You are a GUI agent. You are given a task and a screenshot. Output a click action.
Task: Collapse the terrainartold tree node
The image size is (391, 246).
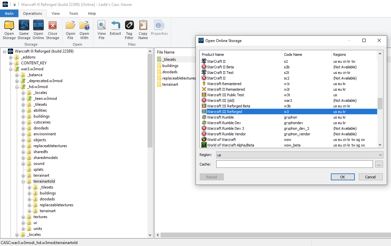[23, 182]
